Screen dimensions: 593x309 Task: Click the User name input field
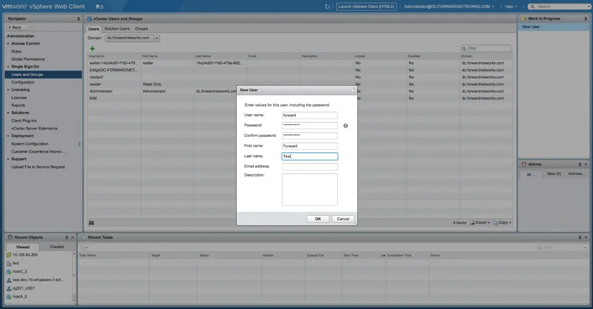(310, 115)
